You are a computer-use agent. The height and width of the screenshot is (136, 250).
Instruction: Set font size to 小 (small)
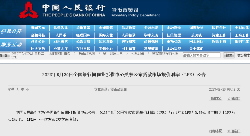[x=27, y=90]
